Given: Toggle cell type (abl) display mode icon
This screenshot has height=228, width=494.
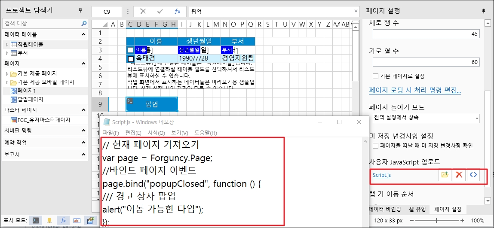Looking at the screenshot, I should tap(77, 221).
